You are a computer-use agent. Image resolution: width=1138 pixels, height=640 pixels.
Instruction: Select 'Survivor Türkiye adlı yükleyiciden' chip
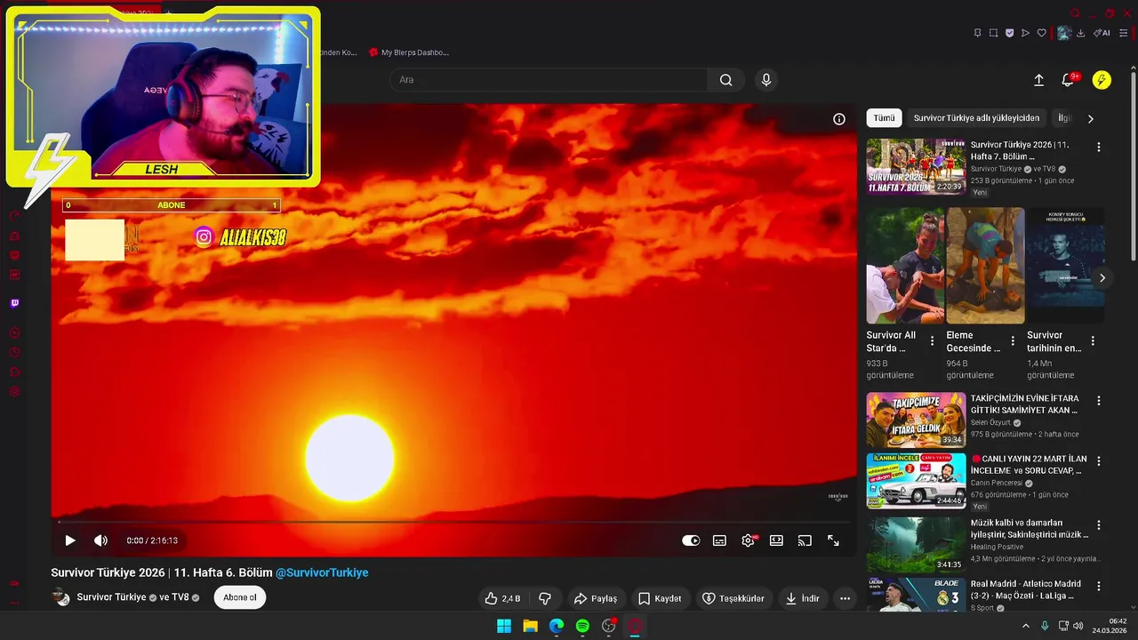(976, 118)
